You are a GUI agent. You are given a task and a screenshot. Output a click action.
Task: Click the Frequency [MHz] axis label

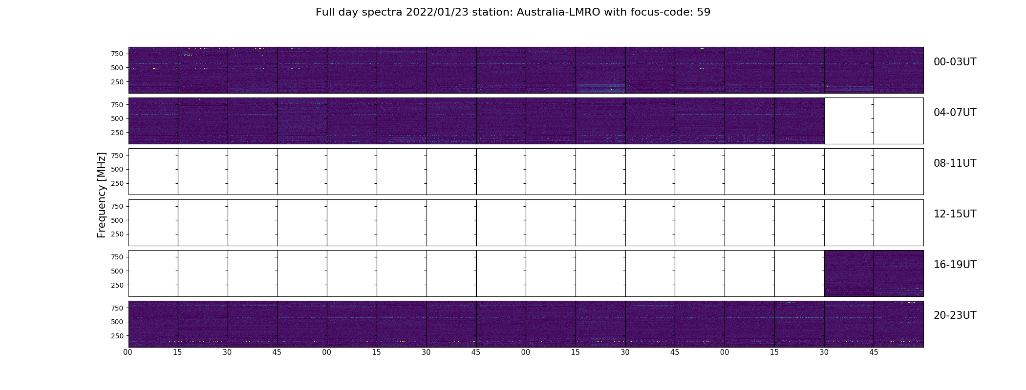point(102,195)
